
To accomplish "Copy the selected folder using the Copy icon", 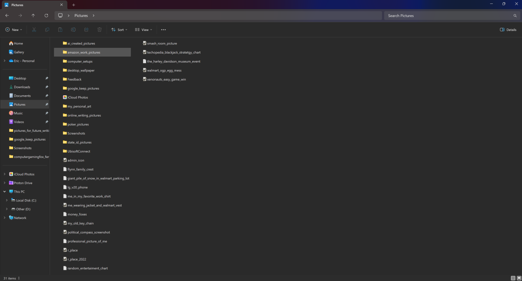I will tap(47, 30).
